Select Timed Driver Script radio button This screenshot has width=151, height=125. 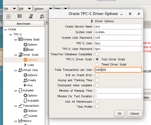[97, 64]
